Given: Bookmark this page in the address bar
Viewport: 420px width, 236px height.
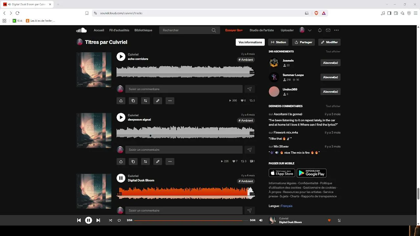Looking at the screenshot, I should pos(87,13).
